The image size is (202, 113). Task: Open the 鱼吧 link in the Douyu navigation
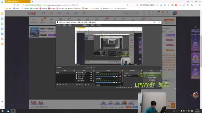(84, 13)
